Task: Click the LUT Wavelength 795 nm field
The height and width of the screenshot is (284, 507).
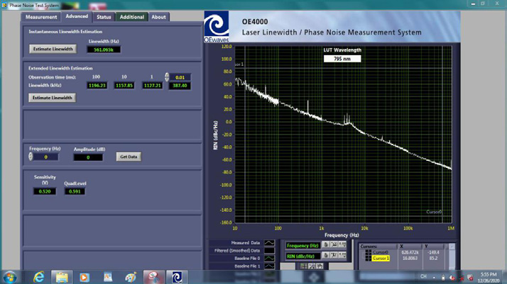Action: click(342, 58)
